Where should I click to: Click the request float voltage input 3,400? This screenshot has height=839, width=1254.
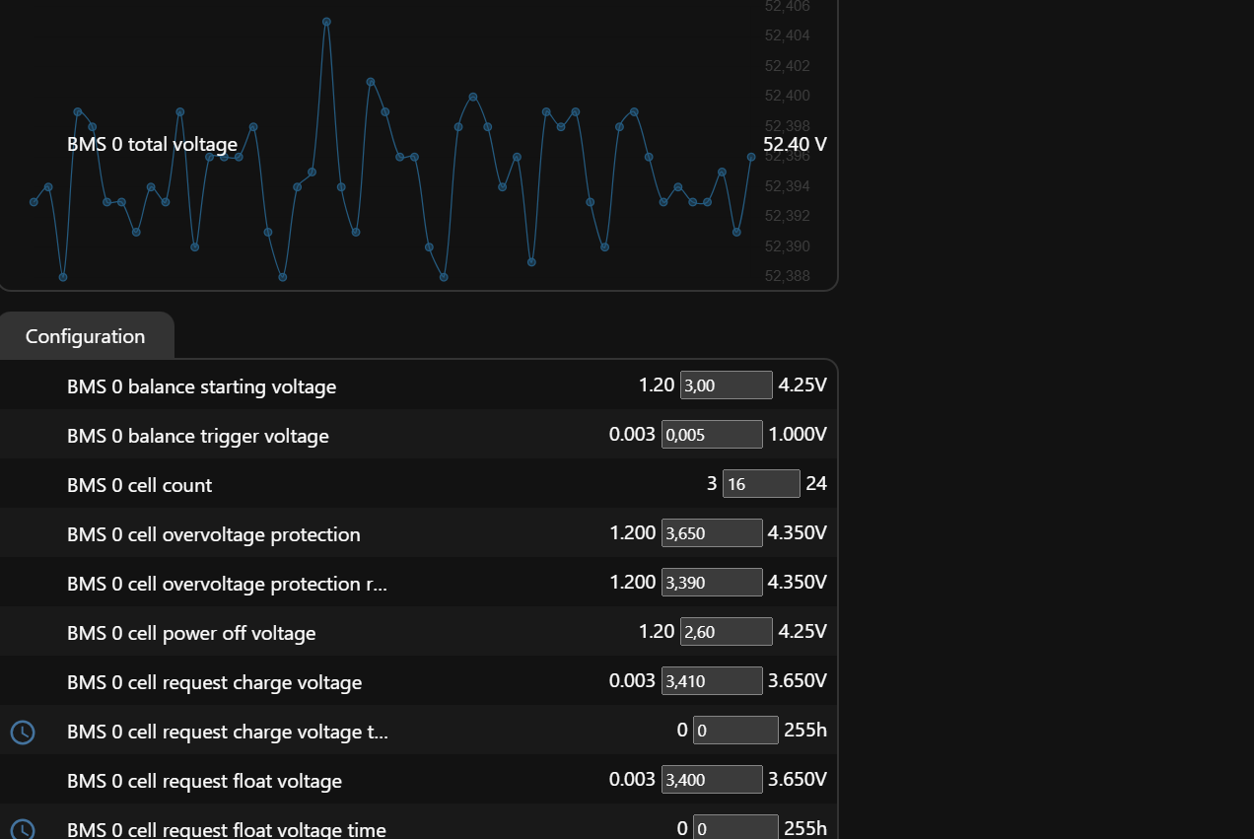pyautogui.click(x=712, y=780)
